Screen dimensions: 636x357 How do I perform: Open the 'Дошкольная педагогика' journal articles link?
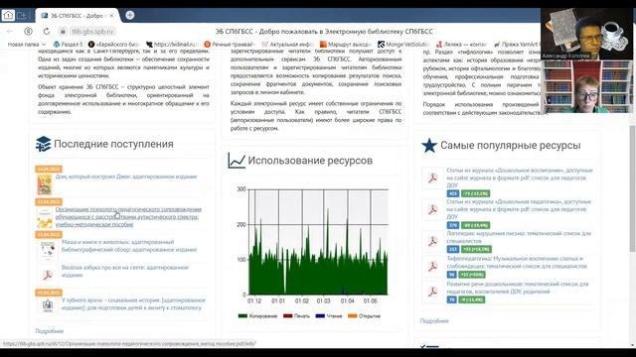click(519, 209)
